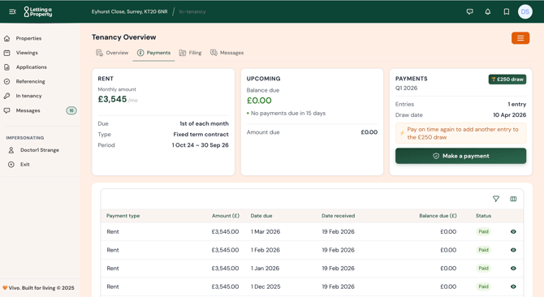Click the Letting a Property logo
The width and height of the screenshot is (544, 297).
pos(38,12)
